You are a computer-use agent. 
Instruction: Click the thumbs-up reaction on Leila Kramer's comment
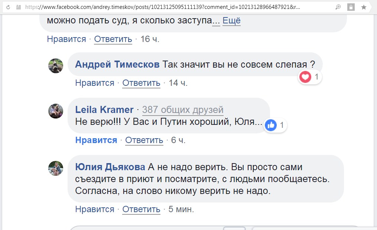pos(271,126)
